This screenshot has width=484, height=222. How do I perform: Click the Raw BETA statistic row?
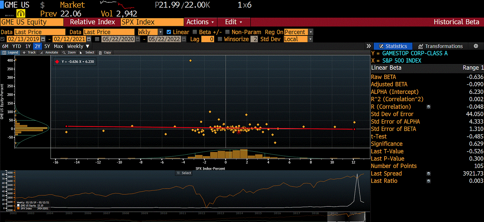[427, 77]
